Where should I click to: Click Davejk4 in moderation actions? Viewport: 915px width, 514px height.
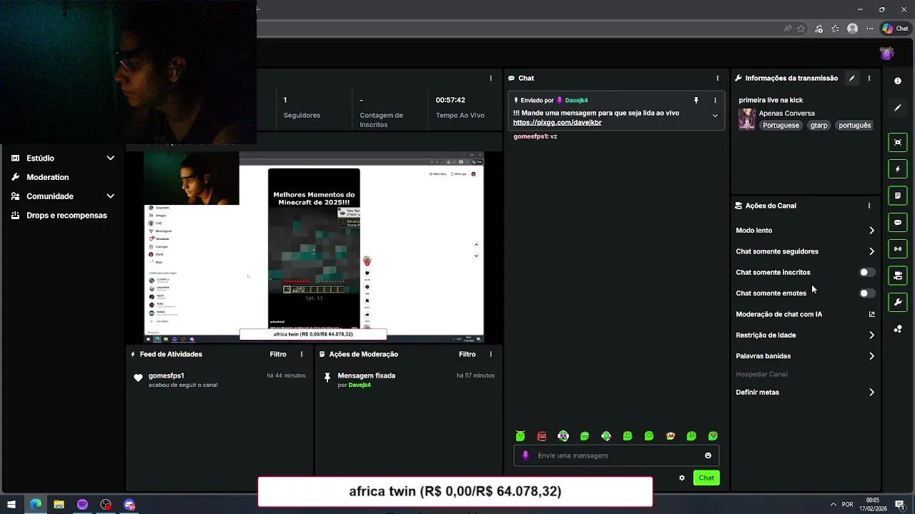(x=360, y=385)
